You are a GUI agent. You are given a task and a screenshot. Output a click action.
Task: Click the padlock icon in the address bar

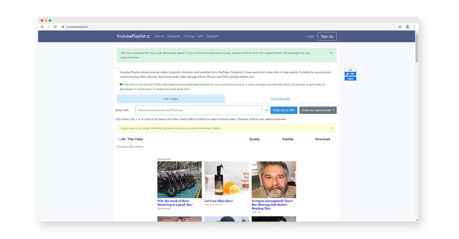tap(63, 27)
